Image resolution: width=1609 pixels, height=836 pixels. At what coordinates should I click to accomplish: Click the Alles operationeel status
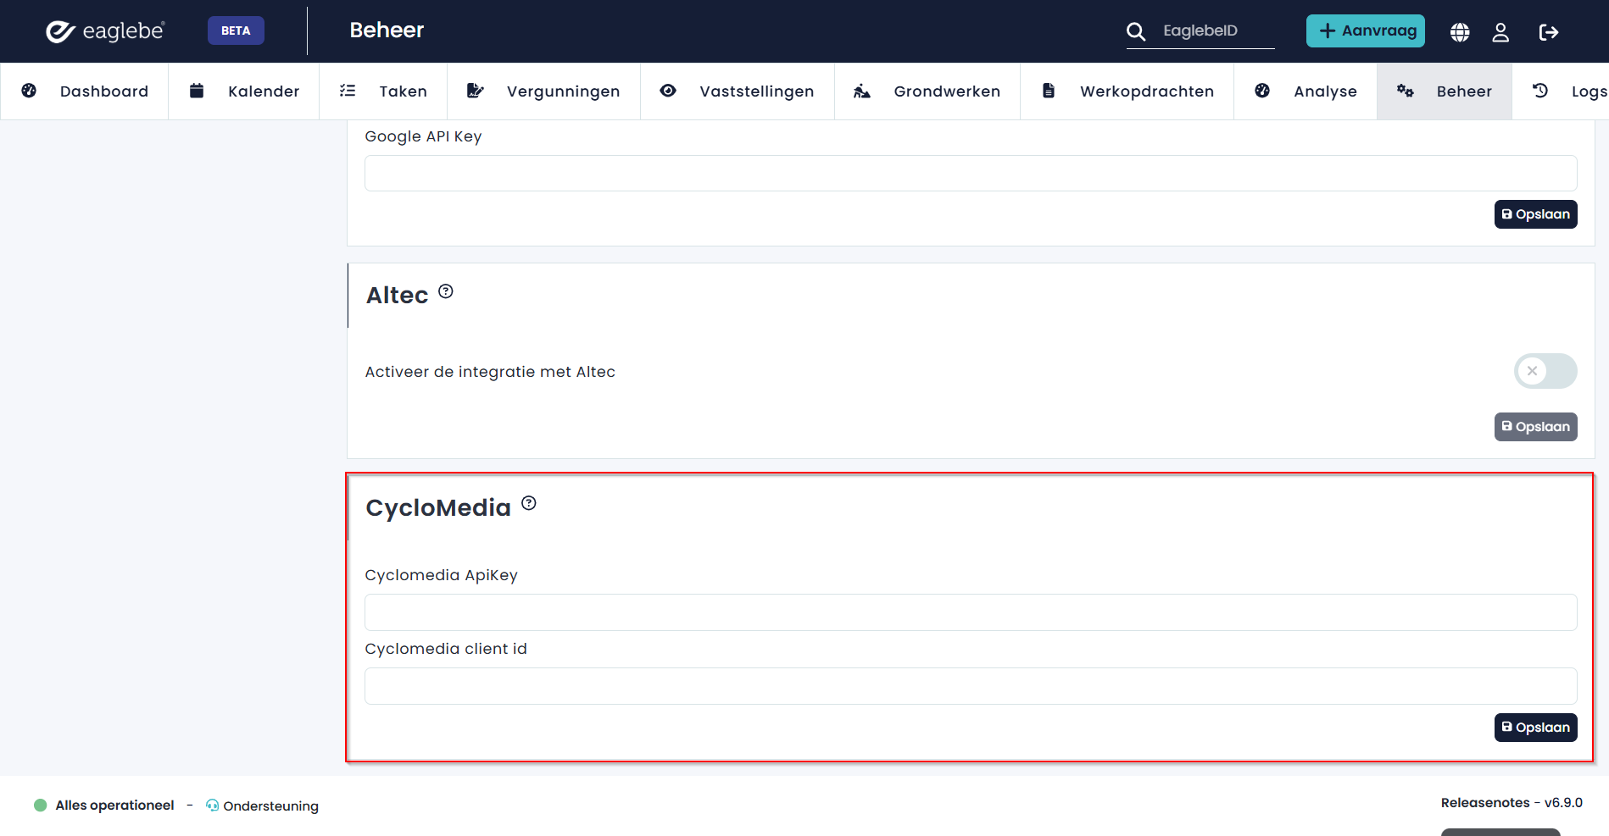tap(114, 806)
